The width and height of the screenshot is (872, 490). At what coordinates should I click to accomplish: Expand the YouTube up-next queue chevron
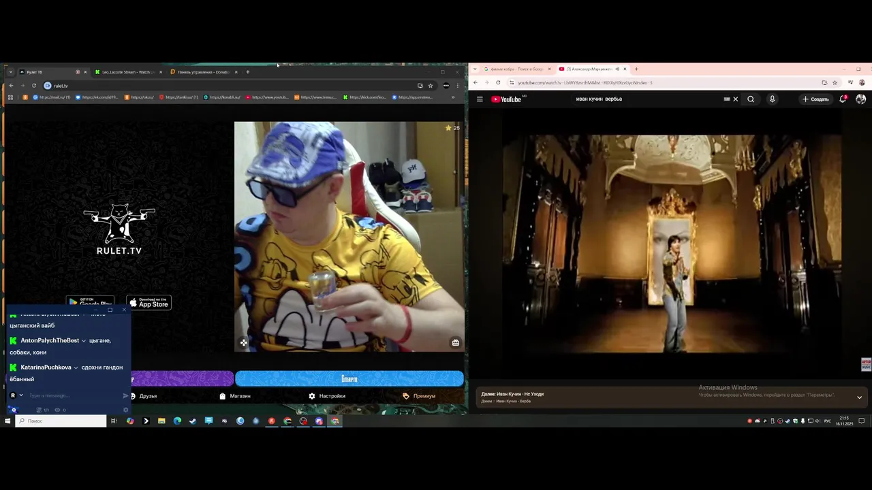859,397
